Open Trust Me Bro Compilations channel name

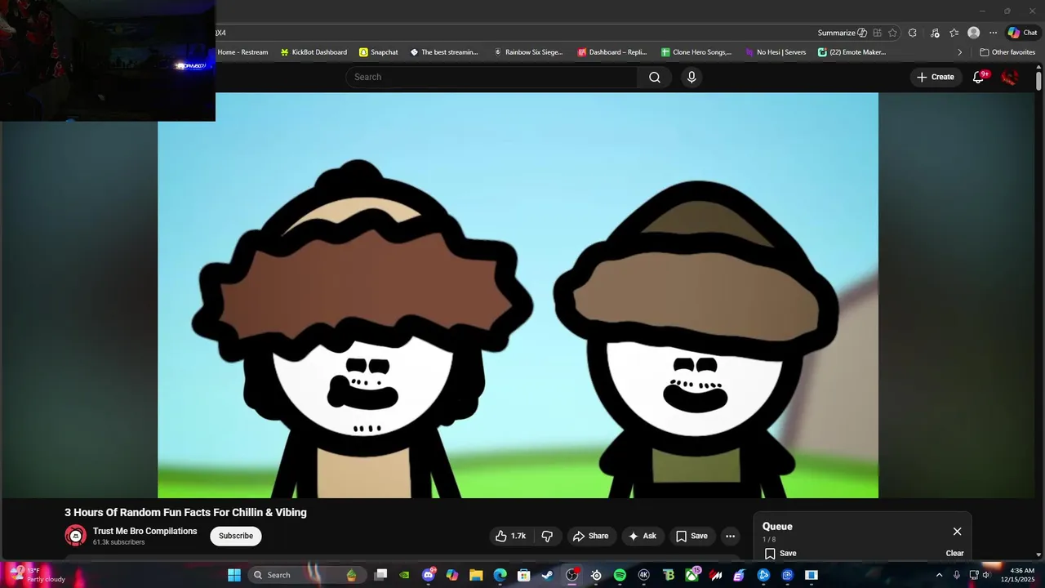(x=145, y=531)
